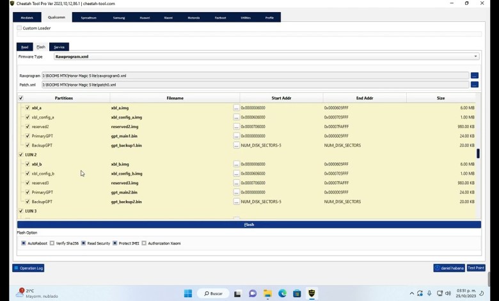Switch to Samsung tab
Screen dimensions: 499x301
pos(119,17)
